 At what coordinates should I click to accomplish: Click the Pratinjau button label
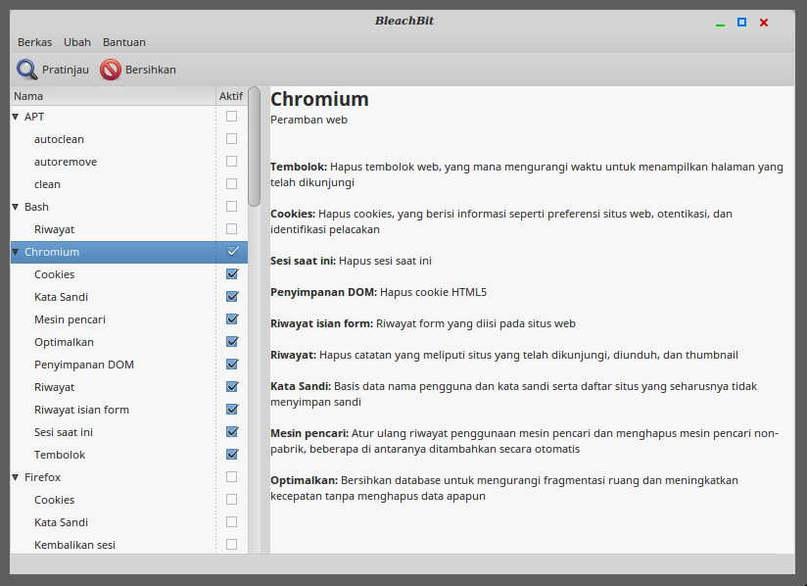click(x=66, y=70)
